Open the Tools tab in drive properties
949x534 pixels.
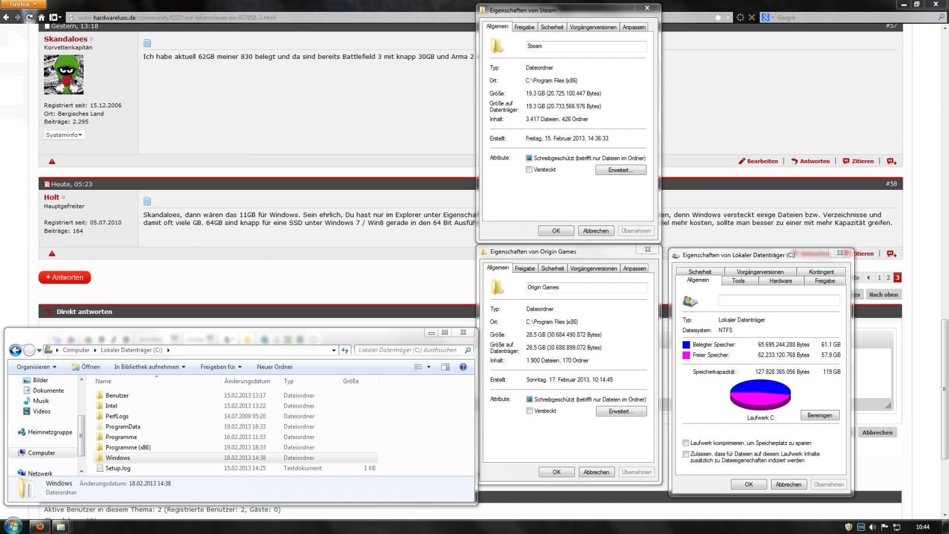pyautogui.click(x=738, y=281)
